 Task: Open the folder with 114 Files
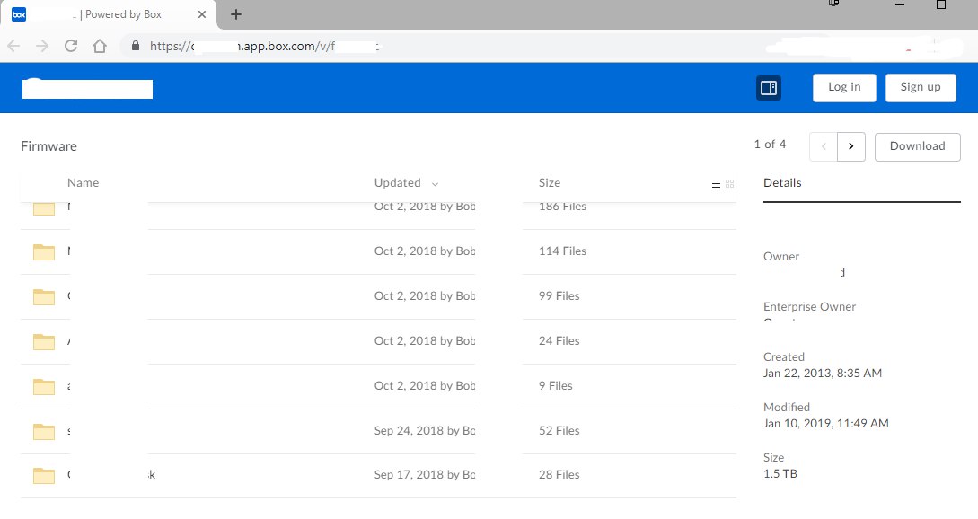tap(44, 251)
